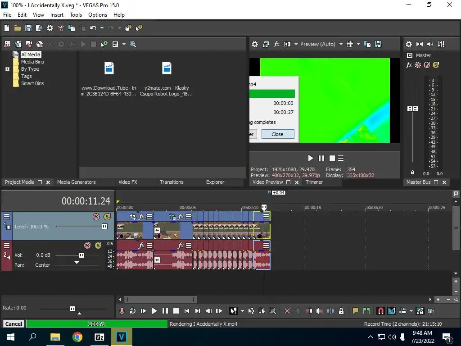
Task: Expand the By Type tree node
Action: pyautogui.click(x=7, y=69)
